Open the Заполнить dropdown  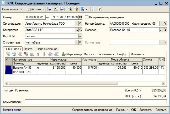[x=106, y=54]
